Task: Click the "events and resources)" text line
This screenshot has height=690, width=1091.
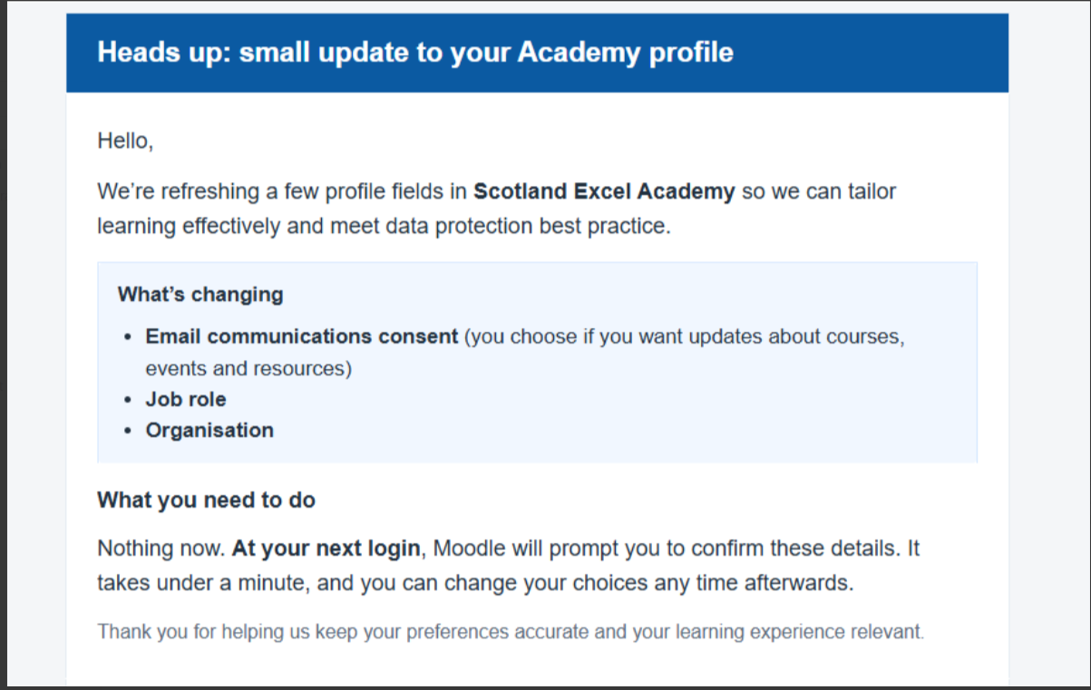Action: click(x=248, y=369)
